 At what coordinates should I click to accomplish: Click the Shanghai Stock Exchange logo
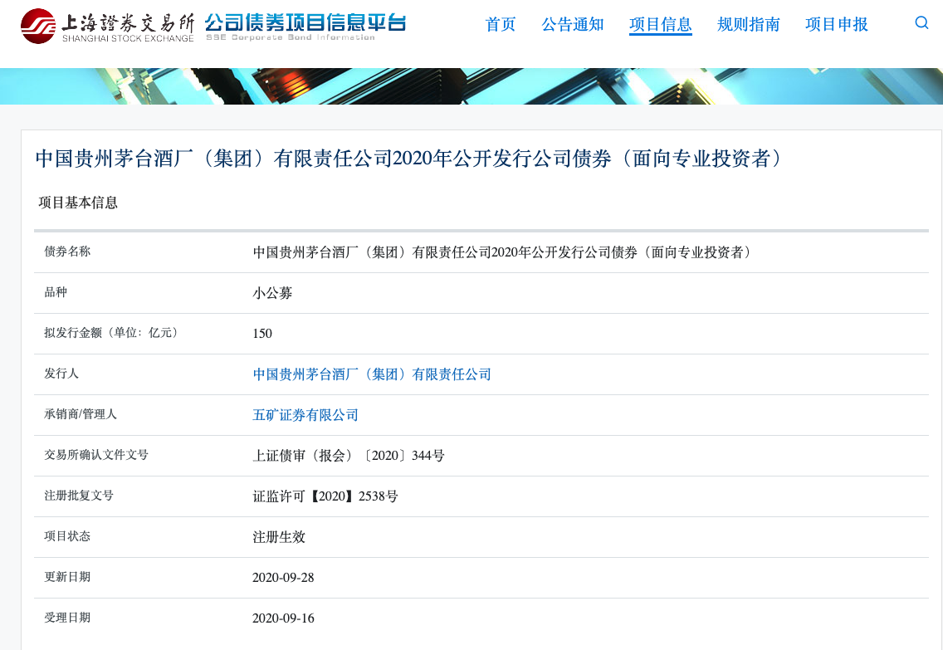(107, 26)
